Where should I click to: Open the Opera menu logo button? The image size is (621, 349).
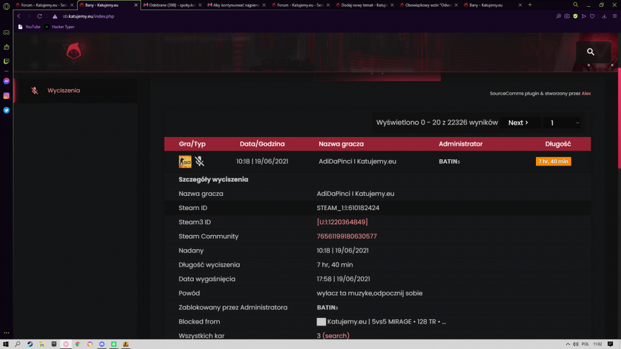6,6
